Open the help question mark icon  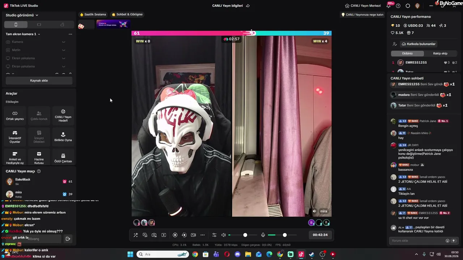398,6
